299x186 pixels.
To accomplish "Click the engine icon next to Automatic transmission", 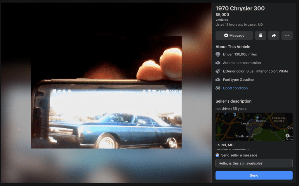I will tap(218, 63).
